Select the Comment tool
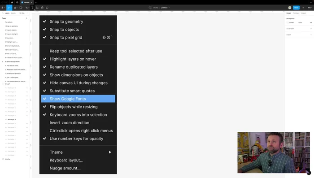The width and height of the screenshot is (314, 178). (47, 8)
